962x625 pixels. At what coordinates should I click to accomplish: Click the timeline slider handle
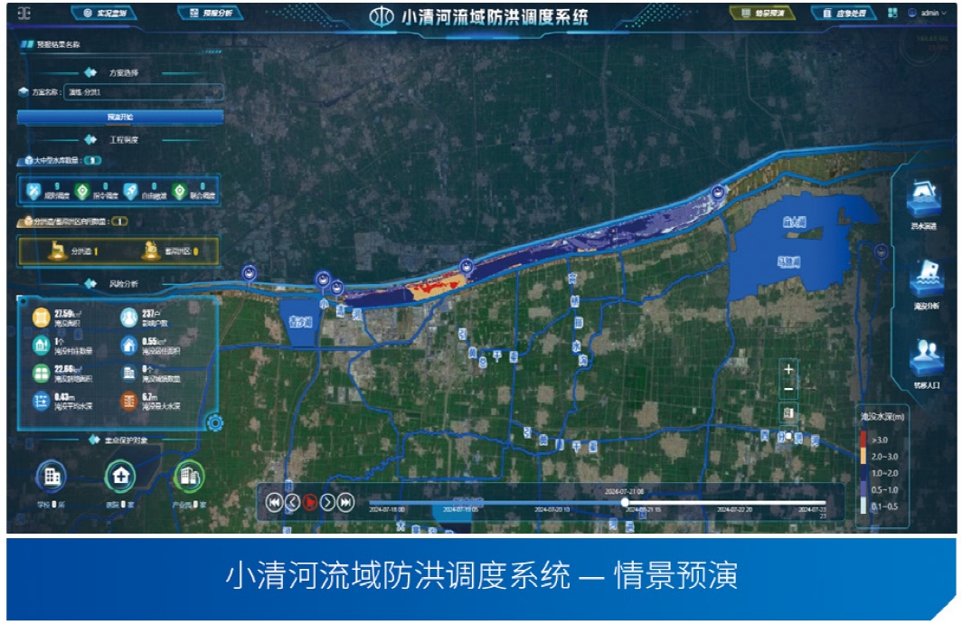[625, 502]
